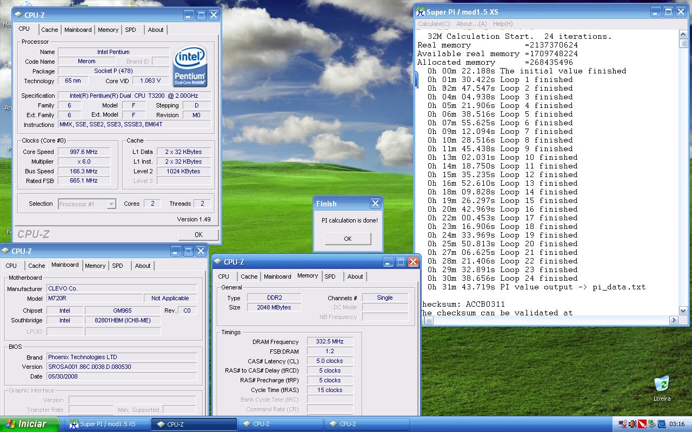The image size is (692, 432).
Task: Click the 03:16 taskbar clock
Action: [x=677, y=424]
